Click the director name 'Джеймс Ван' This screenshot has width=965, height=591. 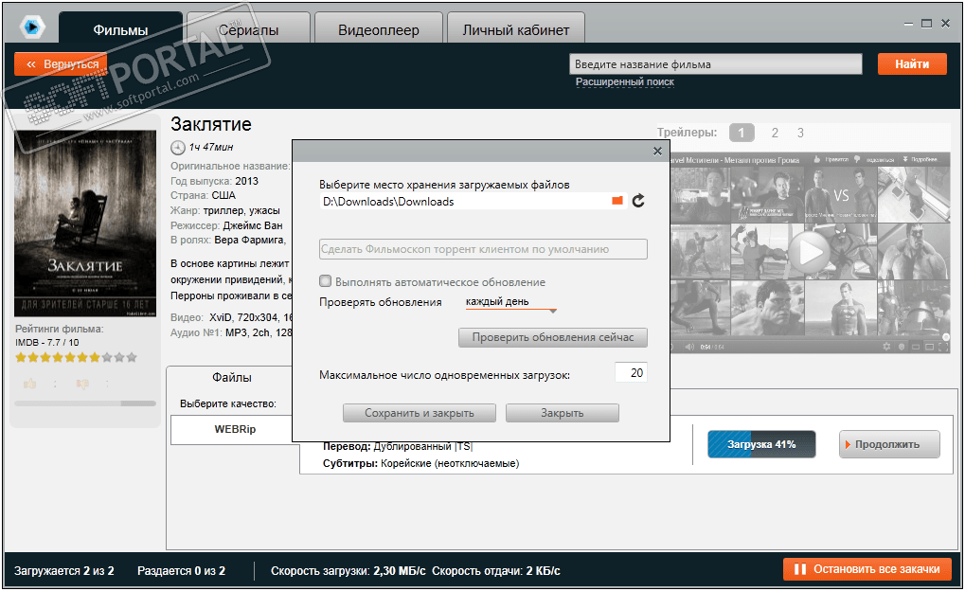(x=252, y=225)
